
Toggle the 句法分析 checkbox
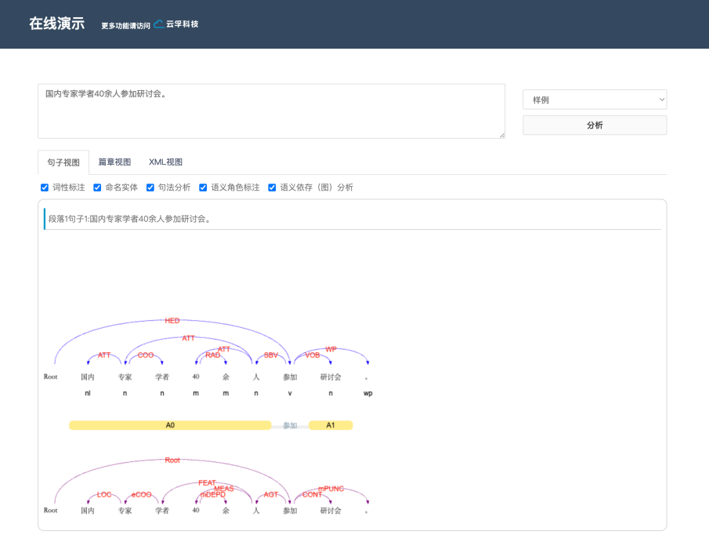click(151, 187)
